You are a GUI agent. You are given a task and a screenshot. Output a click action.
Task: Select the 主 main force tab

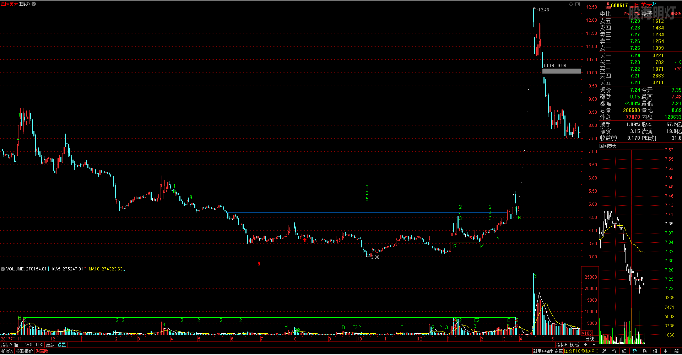coord(666,351)
